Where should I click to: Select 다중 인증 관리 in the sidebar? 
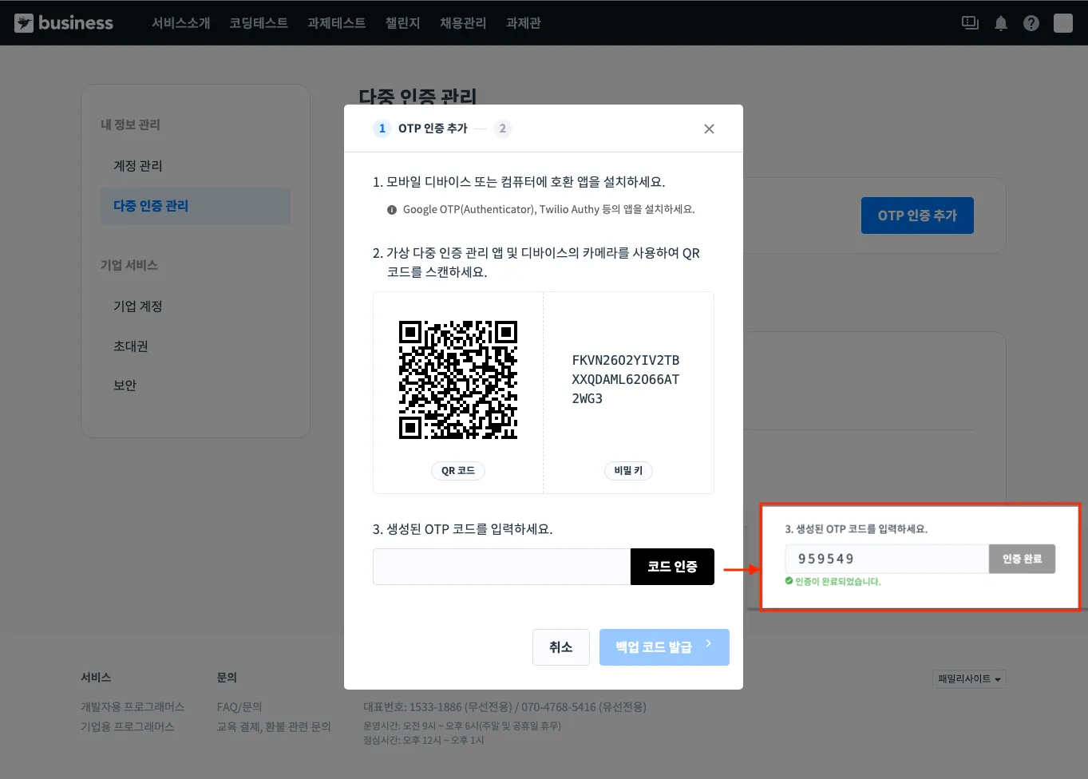pyautogui.click(x=196, y=206)
